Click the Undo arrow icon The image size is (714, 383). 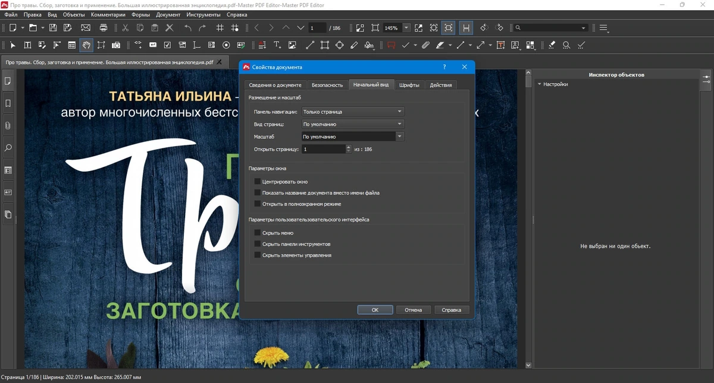point(188,27)
